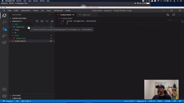Viewport: 184px width, 103px height.
Task: Change line endings via CRLF item
Action: 160,101
